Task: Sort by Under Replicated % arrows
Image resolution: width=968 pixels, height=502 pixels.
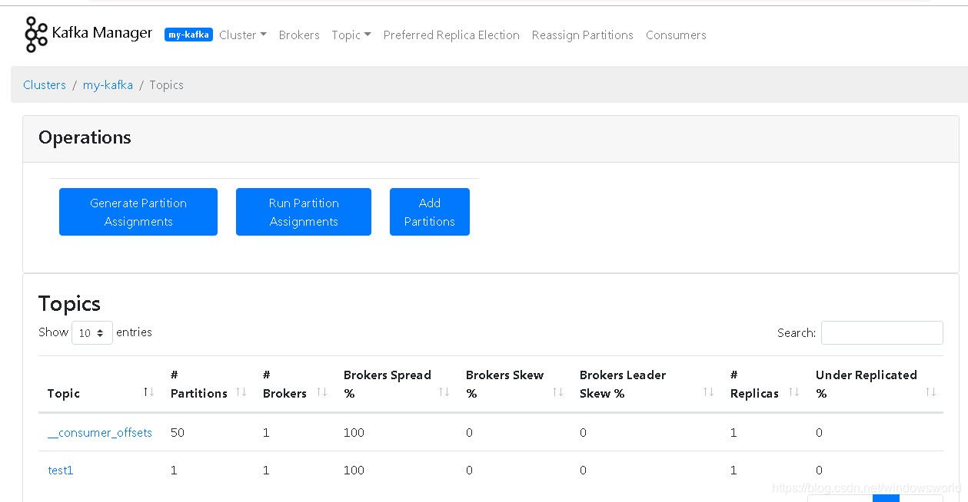Action: coord(931,392)
